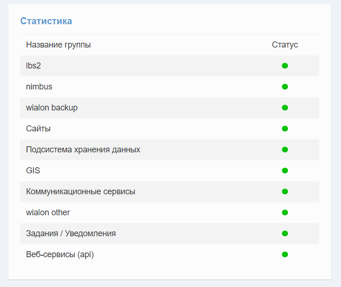Open the Веб-сервисы (api) group name

(x=60, y=254)
